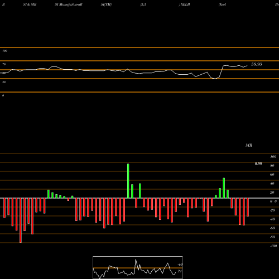Click the tallest green histogram bar
Image resolution: width=279 pixels, height=279 pixels.
[x=128, y=181]
